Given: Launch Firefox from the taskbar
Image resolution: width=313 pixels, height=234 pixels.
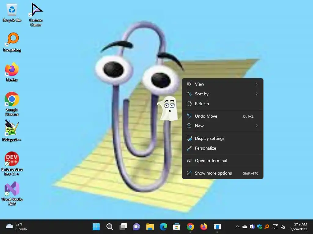Looking at the screenshot, I should pos(204,227).
